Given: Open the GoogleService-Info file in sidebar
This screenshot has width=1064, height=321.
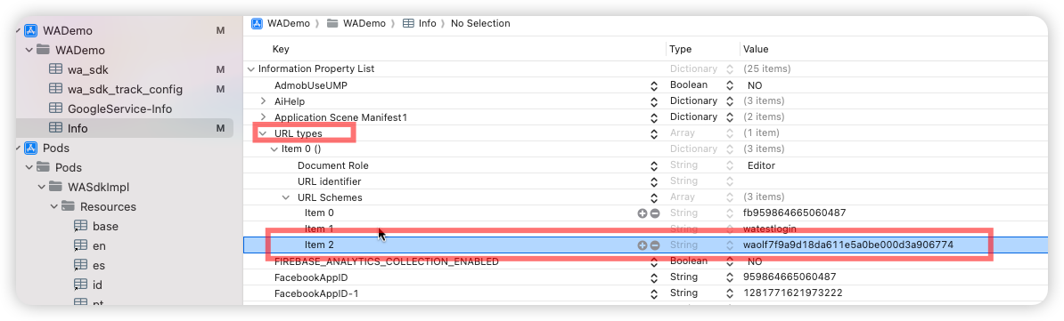Looking at the screenshot, I should pos(119,108).
